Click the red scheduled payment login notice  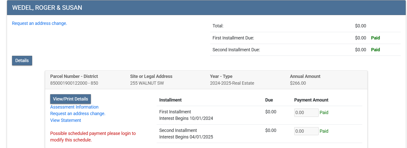pos(93,136)
